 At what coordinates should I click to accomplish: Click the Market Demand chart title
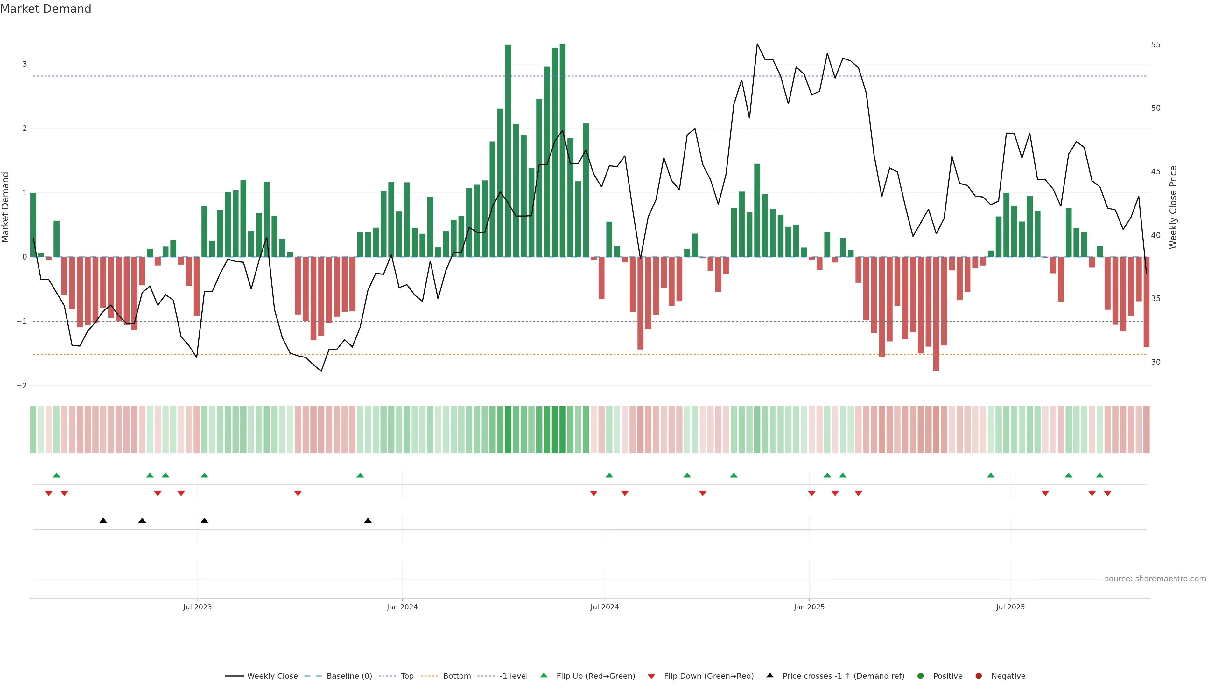pyautogui.click(x=46, y=9)
